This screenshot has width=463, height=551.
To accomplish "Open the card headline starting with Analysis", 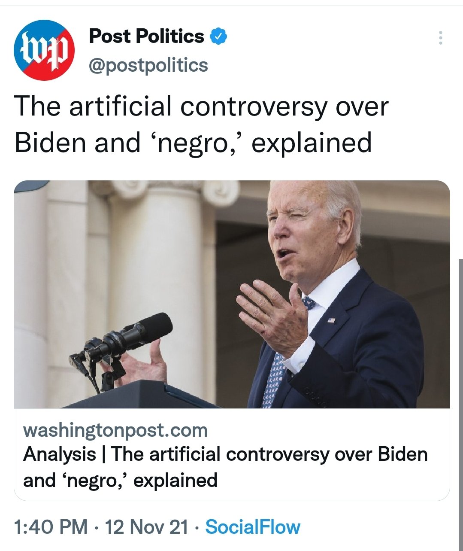I will (x=225, y=467).
